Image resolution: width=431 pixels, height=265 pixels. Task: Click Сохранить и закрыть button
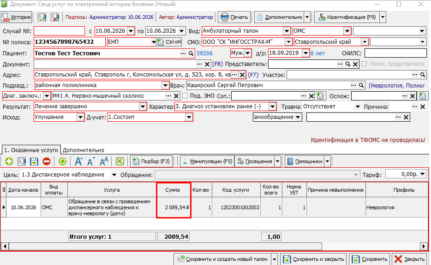(314, 259)
